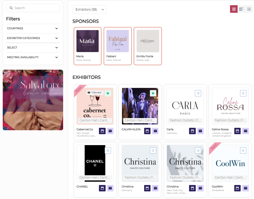Screen dimensions: 254x199
Task: Open Fabiani sponsor card
Action: tap(117, 46)
